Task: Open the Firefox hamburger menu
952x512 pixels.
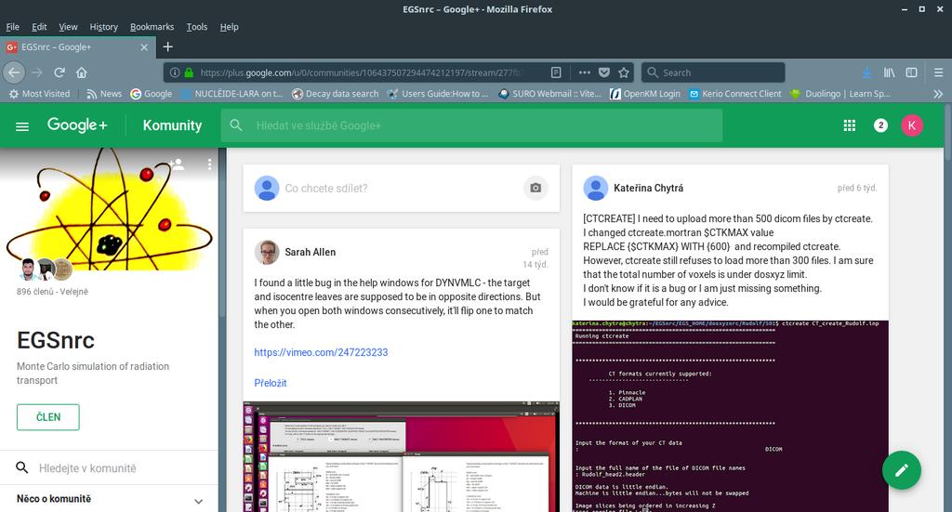Action: tap(938, 72)
